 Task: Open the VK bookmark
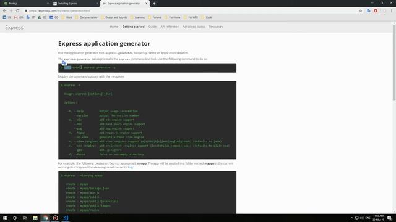[x=7, y=17]
